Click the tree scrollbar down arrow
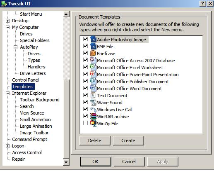 (x=66, y=162)
